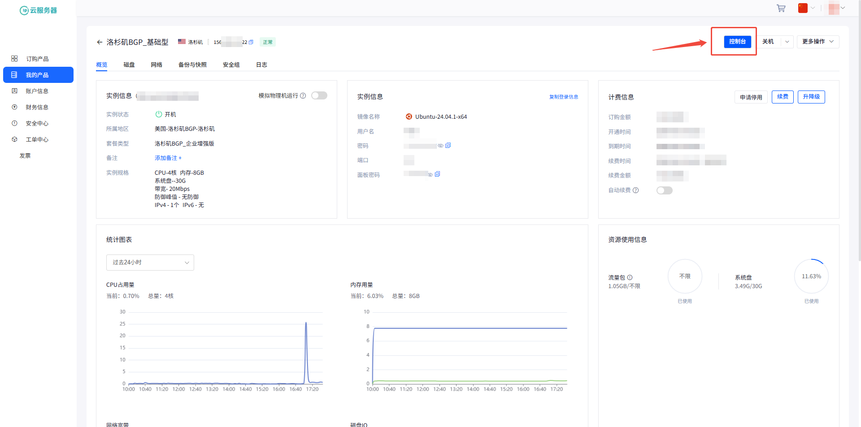Click the 复制登录信息 link
Image resolution: width=861 pixels, height=427 pixels.
[x=563, y=97]
